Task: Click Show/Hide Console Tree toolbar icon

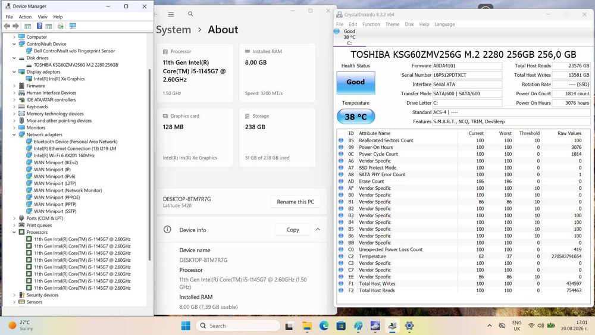Action: [x=28, y=26]
